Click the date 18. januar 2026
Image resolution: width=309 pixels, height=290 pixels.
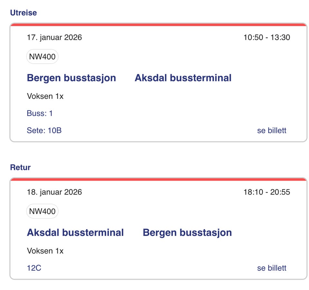[54, 192]
